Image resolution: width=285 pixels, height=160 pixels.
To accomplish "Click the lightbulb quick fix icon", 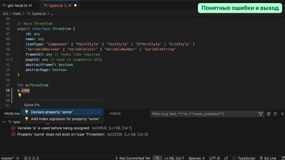I will (x=20, y=95).
